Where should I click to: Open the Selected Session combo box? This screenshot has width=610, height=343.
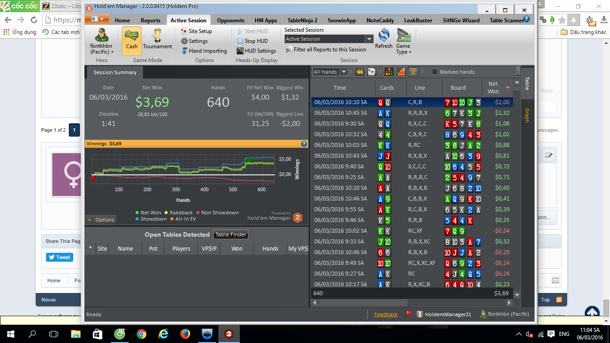pos(329,39)
